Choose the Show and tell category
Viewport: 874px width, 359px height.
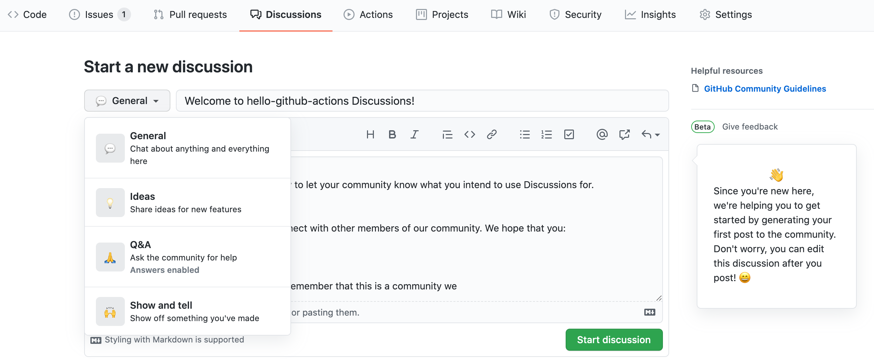(188, 311)
